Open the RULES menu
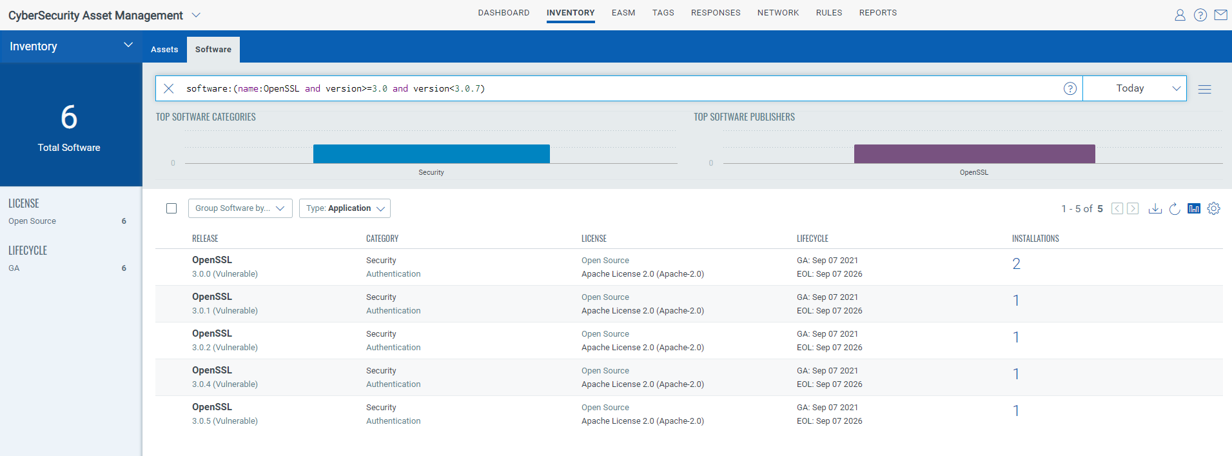The width and height of the screenshot is (1232, 456). tap(829, 13)
